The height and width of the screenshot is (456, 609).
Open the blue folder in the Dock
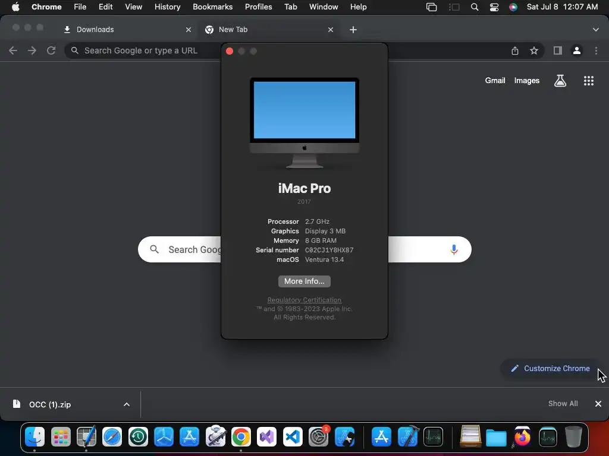click(496, 438)
